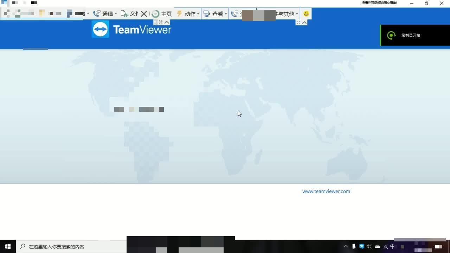
Task: Click the inner toolbar grid grip icon
Action: [x=156, y=22]
